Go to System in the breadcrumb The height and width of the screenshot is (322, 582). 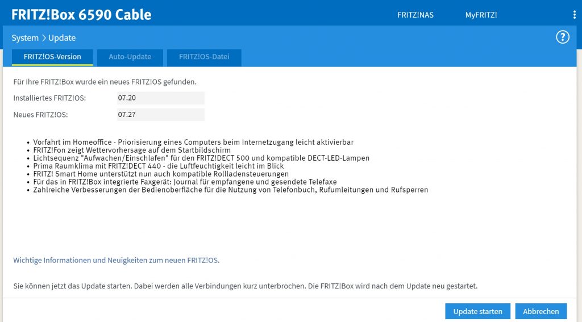tap(25, 38)
